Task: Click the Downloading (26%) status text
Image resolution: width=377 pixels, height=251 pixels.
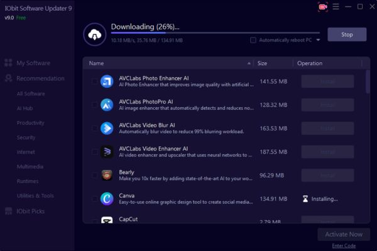Action: [x=145, y=26]
